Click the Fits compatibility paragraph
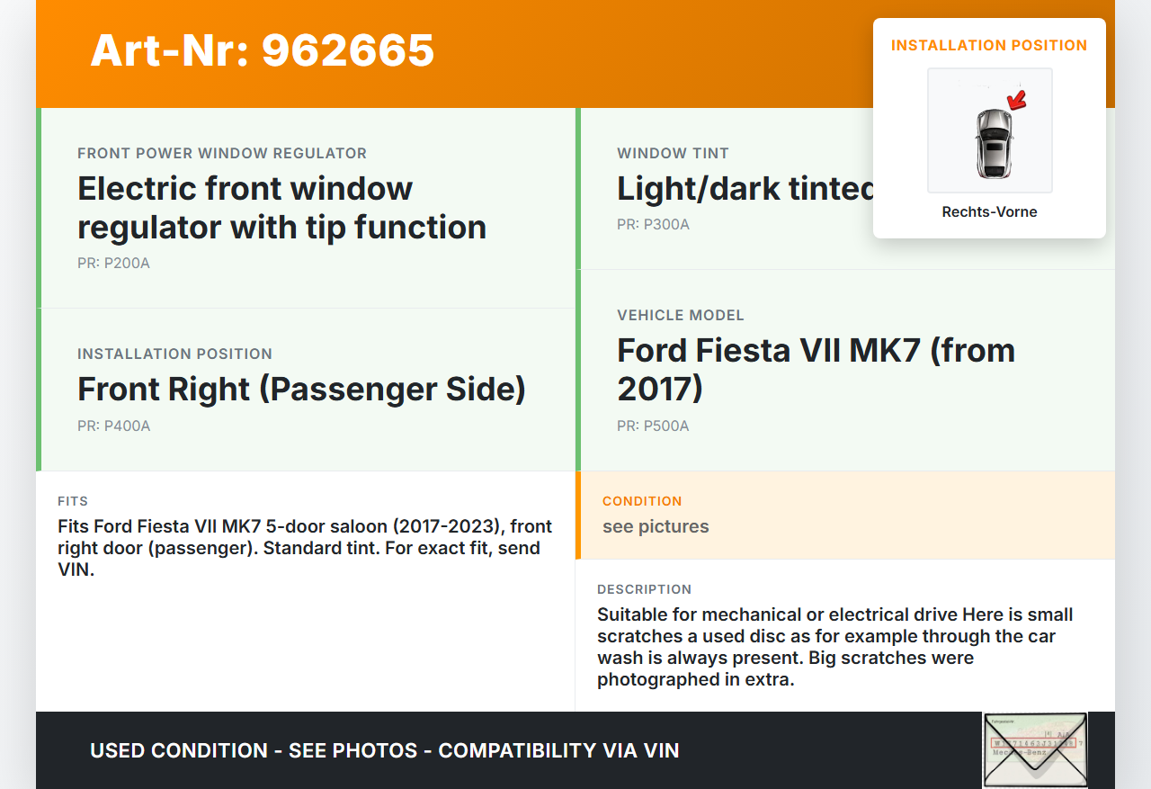The image size is (1151, 789). (305, 547)
